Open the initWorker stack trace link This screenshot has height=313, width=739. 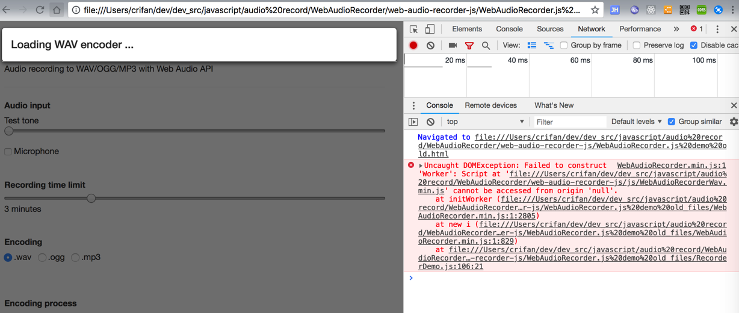tap(572, 208)
